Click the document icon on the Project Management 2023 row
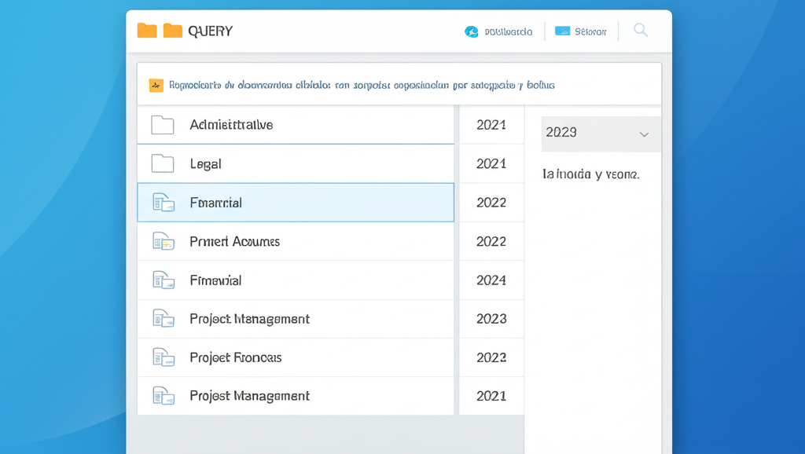 click(163, 319)
